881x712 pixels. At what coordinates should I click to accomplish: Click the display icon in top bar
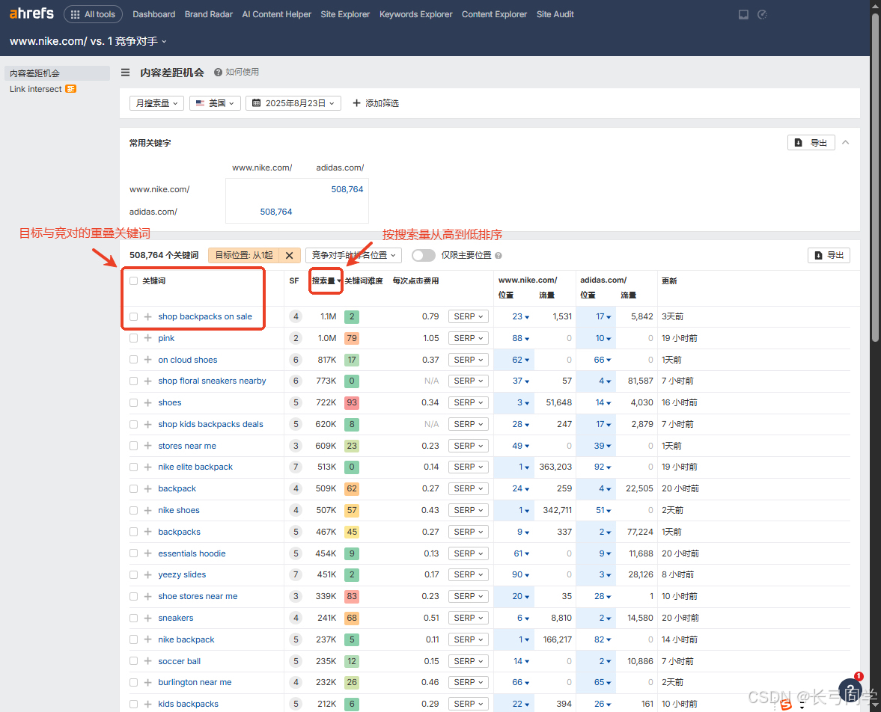[x=743, y=15]
